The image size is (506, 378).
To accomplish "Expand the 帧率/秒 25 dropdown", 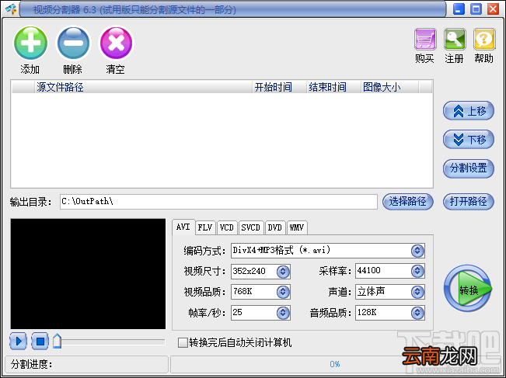I will (283, 313).
